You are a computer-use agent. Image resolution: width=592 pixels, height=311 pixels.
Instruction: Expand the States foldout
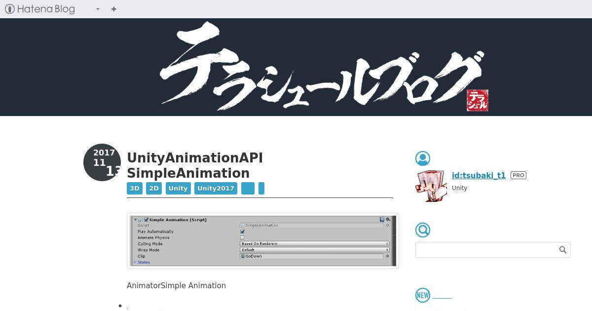coord(136,262)
